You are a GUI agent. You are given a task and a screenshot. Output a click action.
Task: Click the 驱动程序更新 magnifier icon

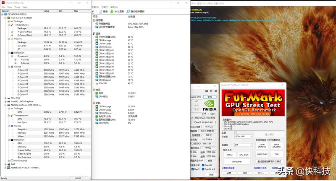[128, 11]
